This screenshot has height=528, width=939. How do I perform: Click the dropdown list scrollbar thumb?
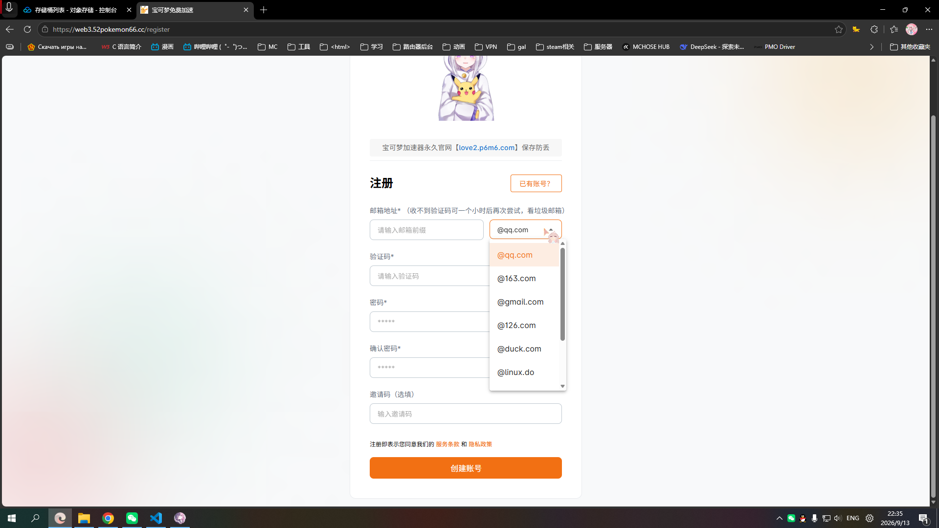pyautogui.click(x=562, y=294)
